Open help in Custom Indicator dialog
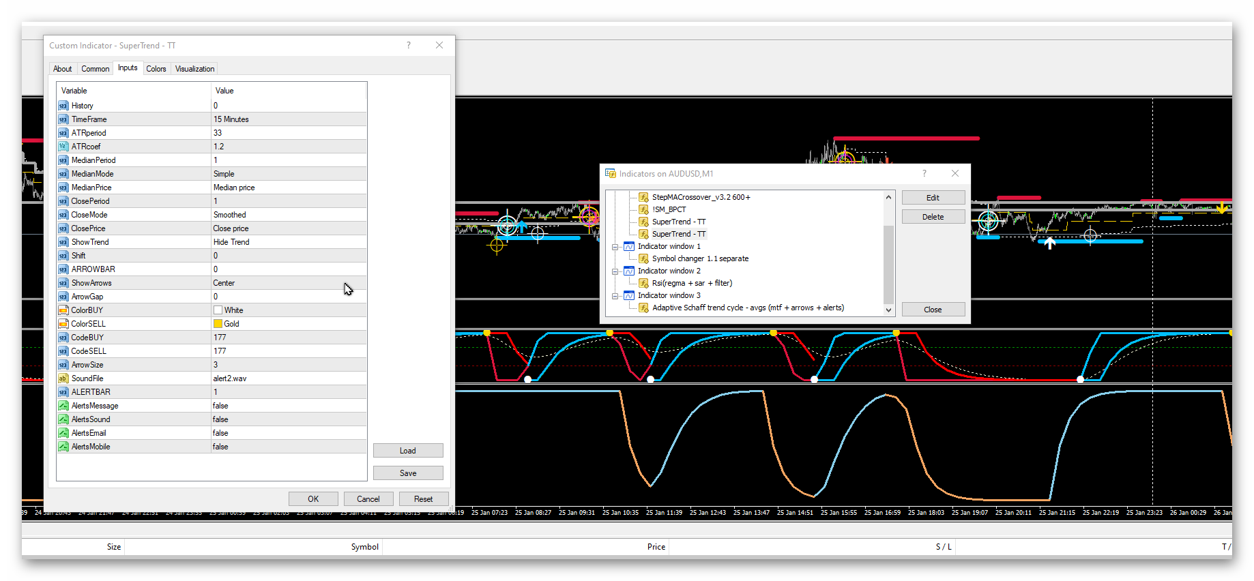 [409, 45]
